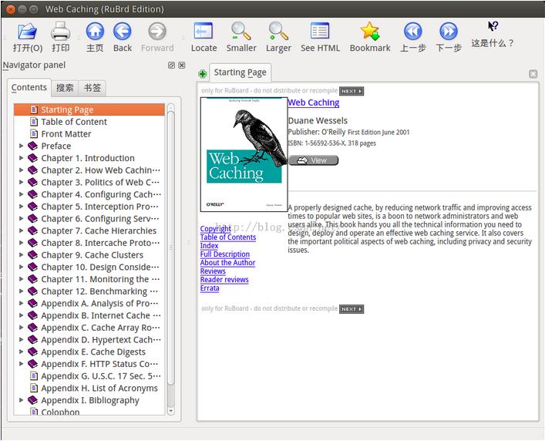Click the page icon beside Table of Content
The height and width of the screenshot is (441, 545).
pyautogui.click(x=34, y=122)
